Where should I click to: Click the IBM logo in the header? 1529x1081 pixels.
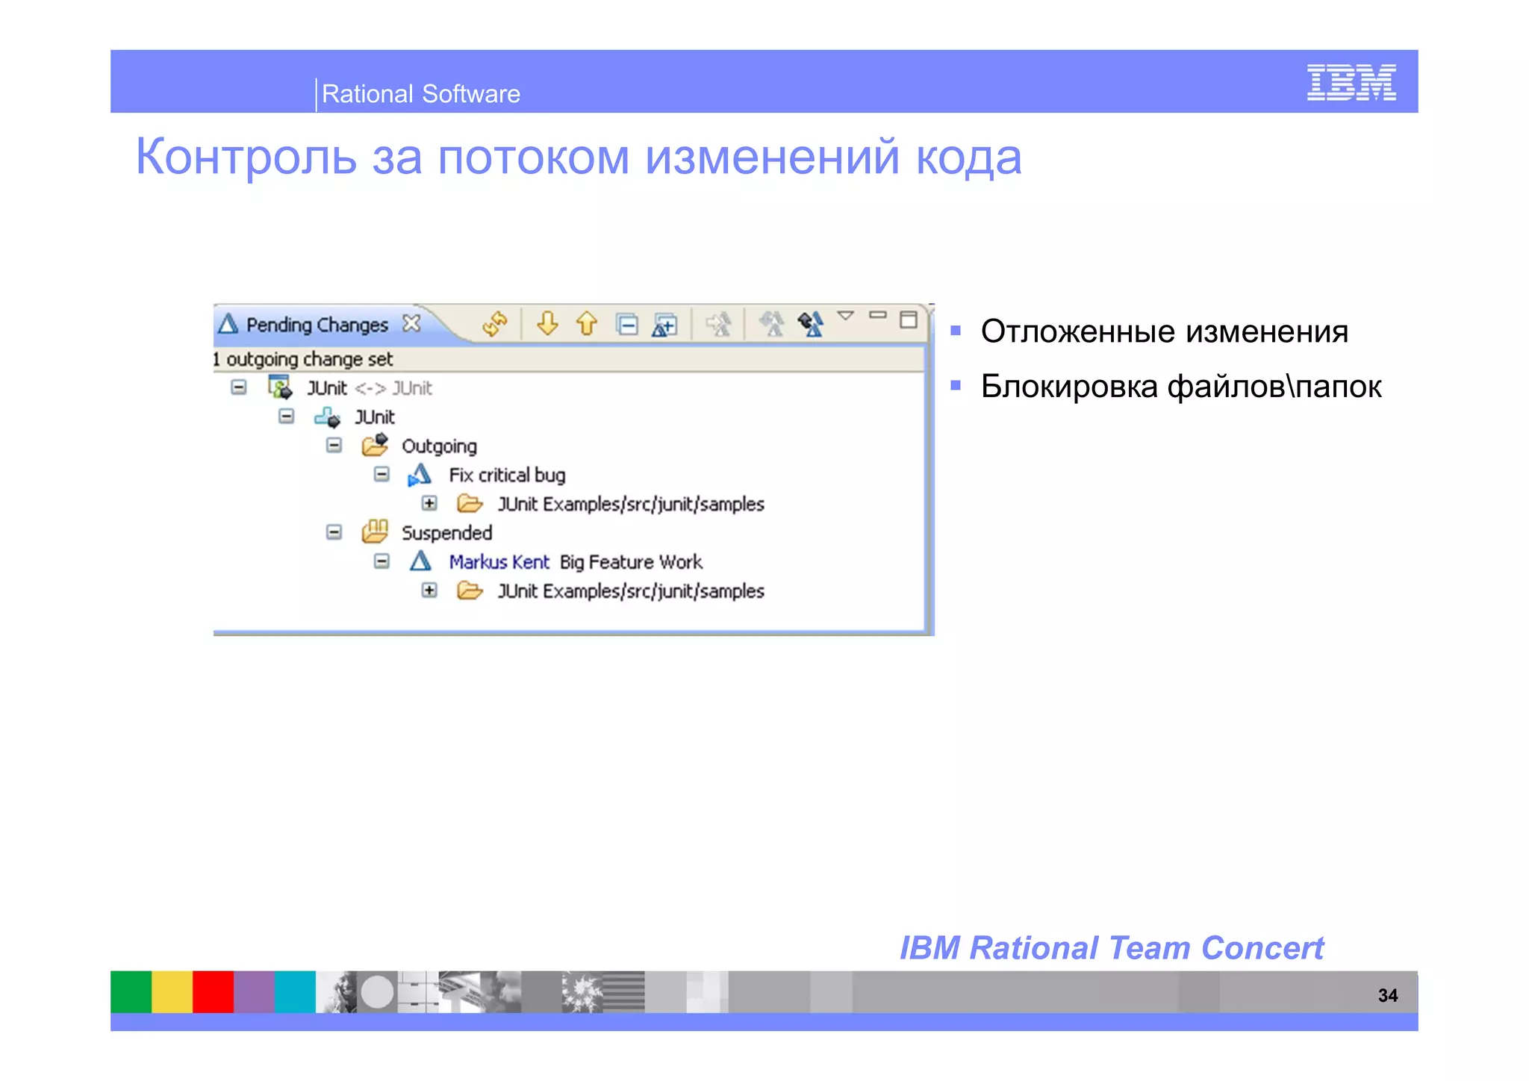point(1351,82)
